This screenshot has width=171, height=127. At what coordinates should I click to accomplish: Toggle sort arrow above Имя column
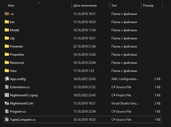point(39,3)
